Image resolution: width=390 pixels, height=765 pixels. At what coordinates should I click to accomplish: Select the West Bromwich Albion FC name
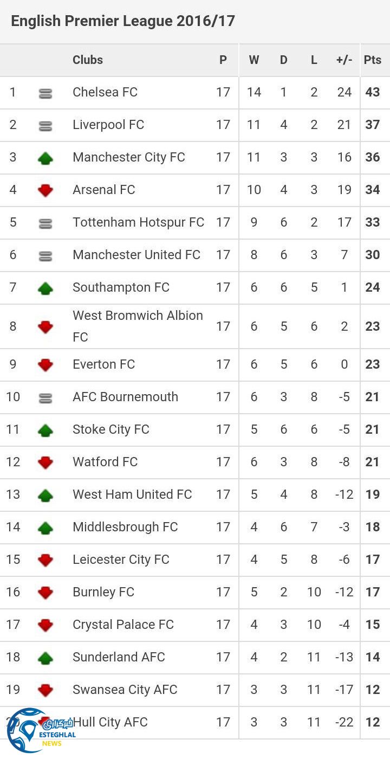point(138,326)
